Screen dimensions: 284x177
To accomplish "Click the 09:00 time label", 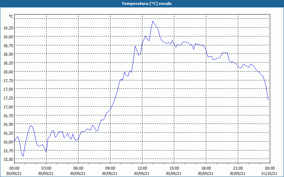I will [x=110, y=169].
